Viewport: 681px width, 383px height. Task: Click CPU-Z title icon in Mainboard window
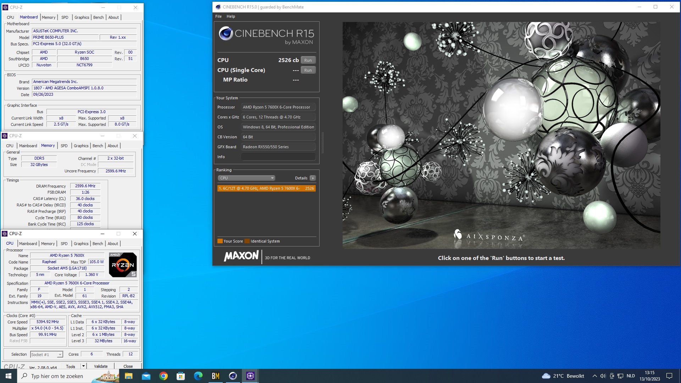(5, 7)
